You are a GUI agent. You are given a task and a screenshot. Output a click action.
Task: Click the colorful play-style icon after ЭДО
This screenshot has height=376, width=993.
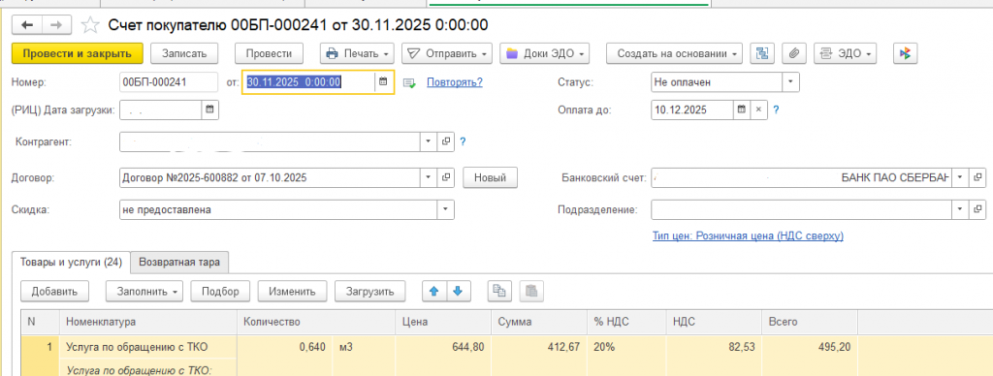906,53
